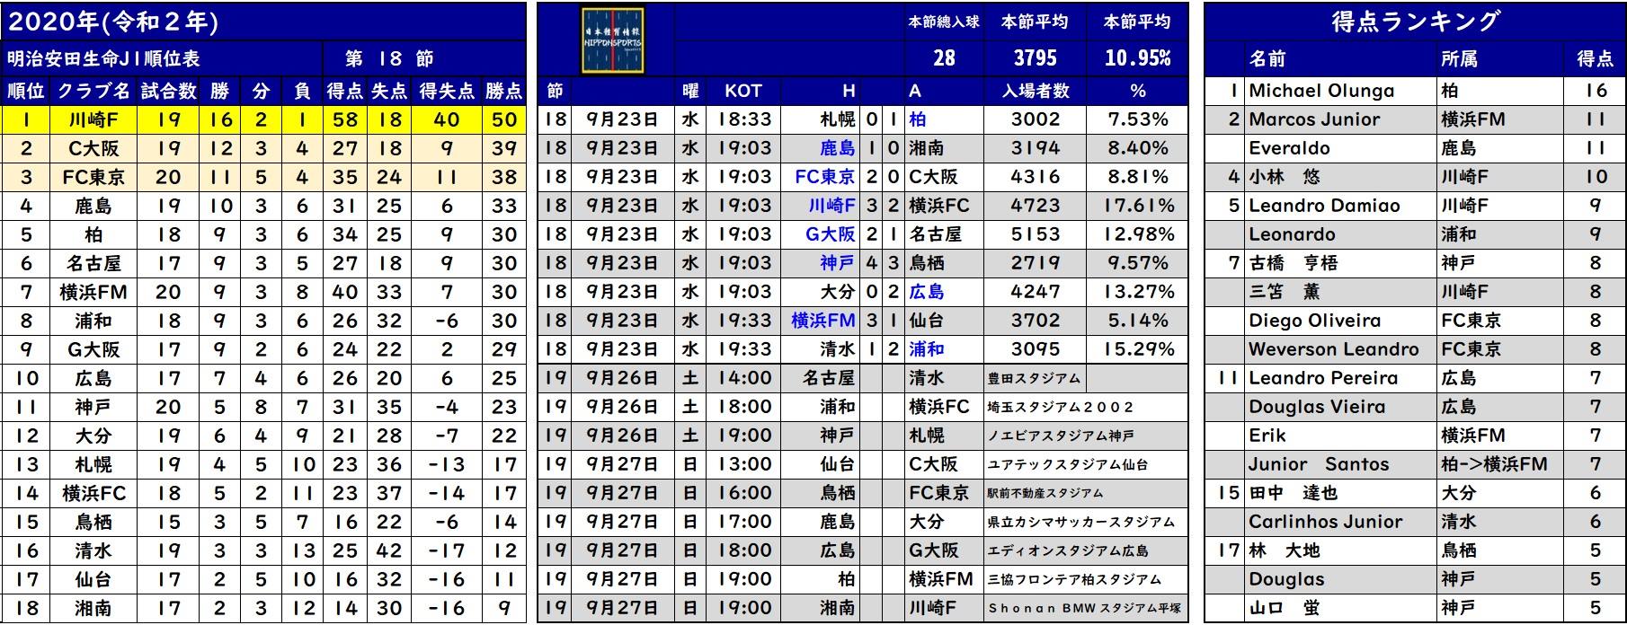Click blue G大阪 home team
Screen dimensions: 1627x625
[x=830, y=234]
